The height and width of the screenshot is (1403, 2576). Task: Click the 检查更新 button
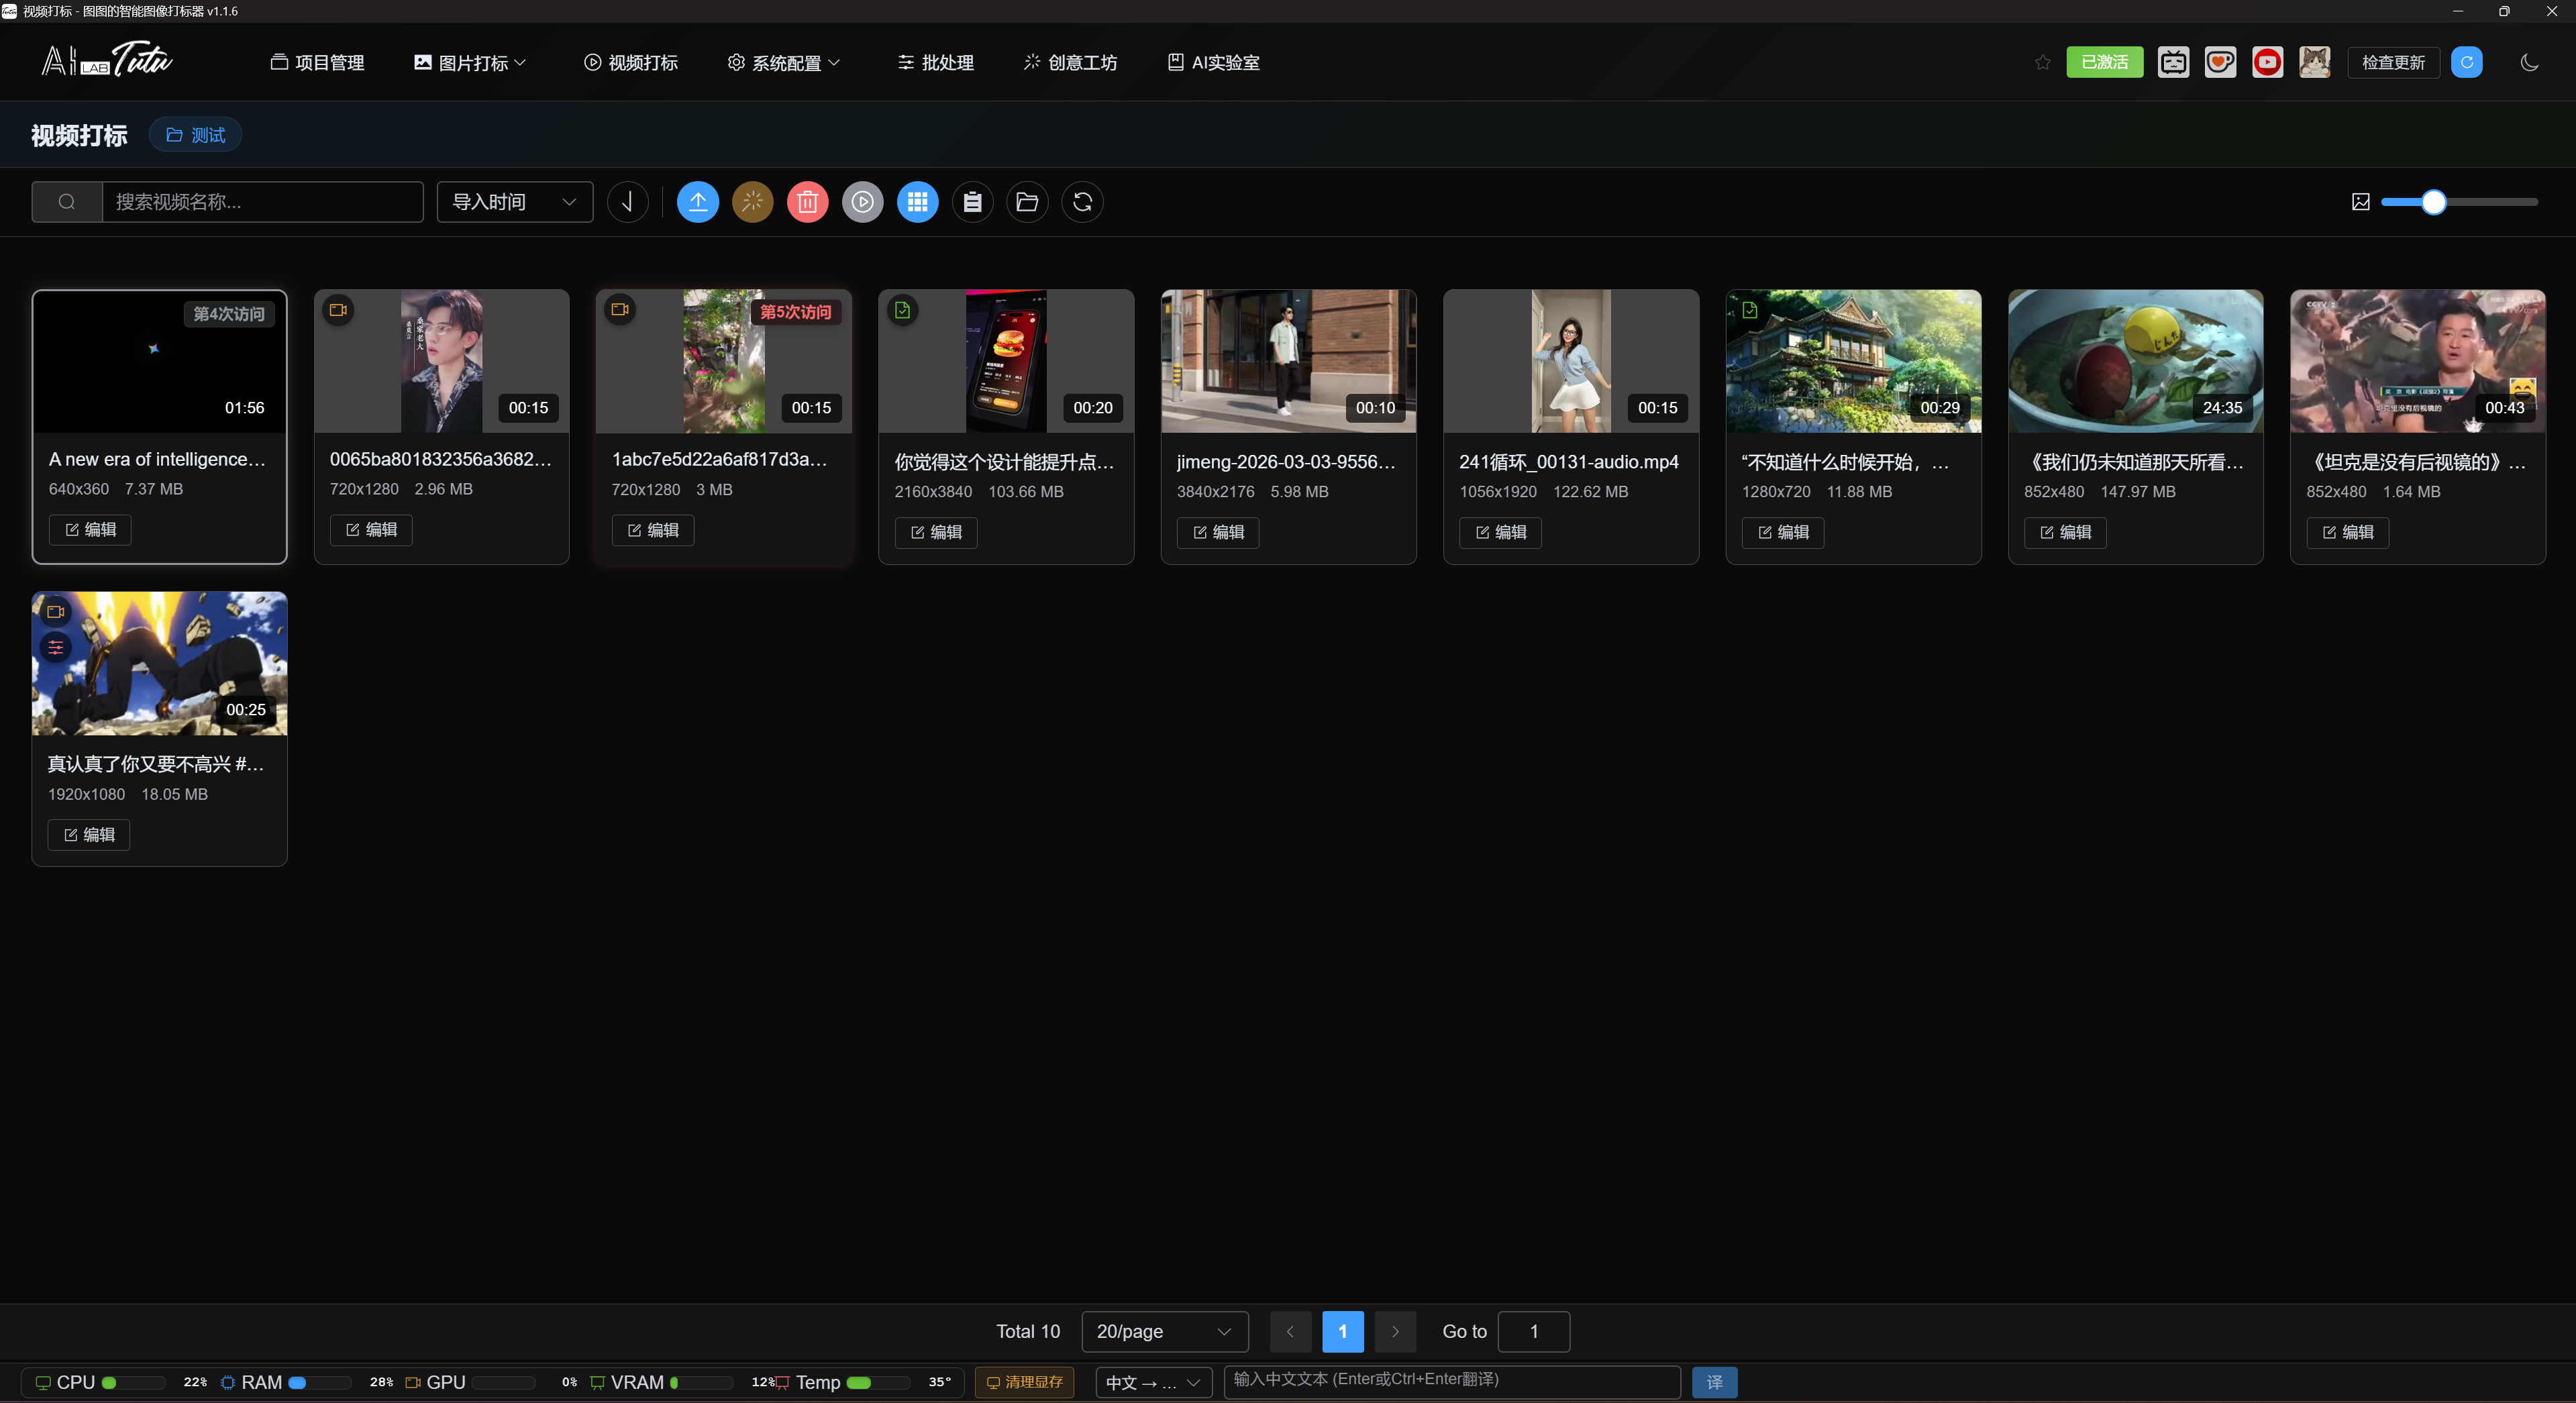2392,62
